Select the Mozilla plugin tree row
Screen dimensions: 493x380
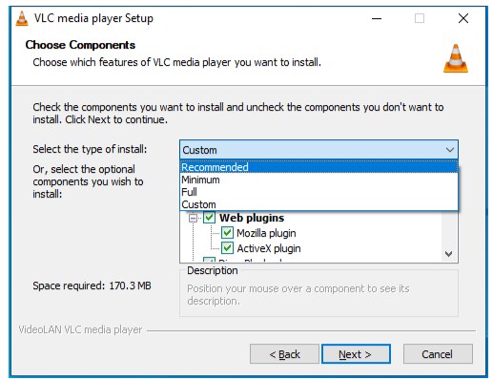[x=266, y=233]
